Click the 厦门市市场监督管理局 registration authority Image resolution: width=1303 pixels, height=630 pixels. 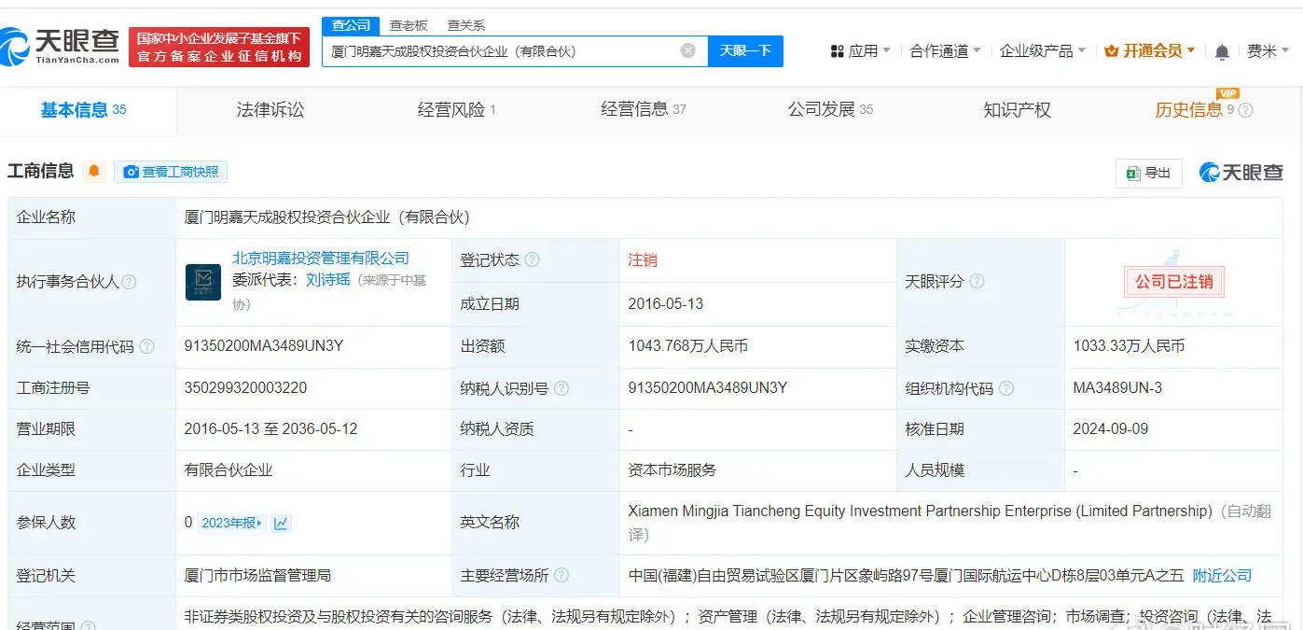pos(257,576)
